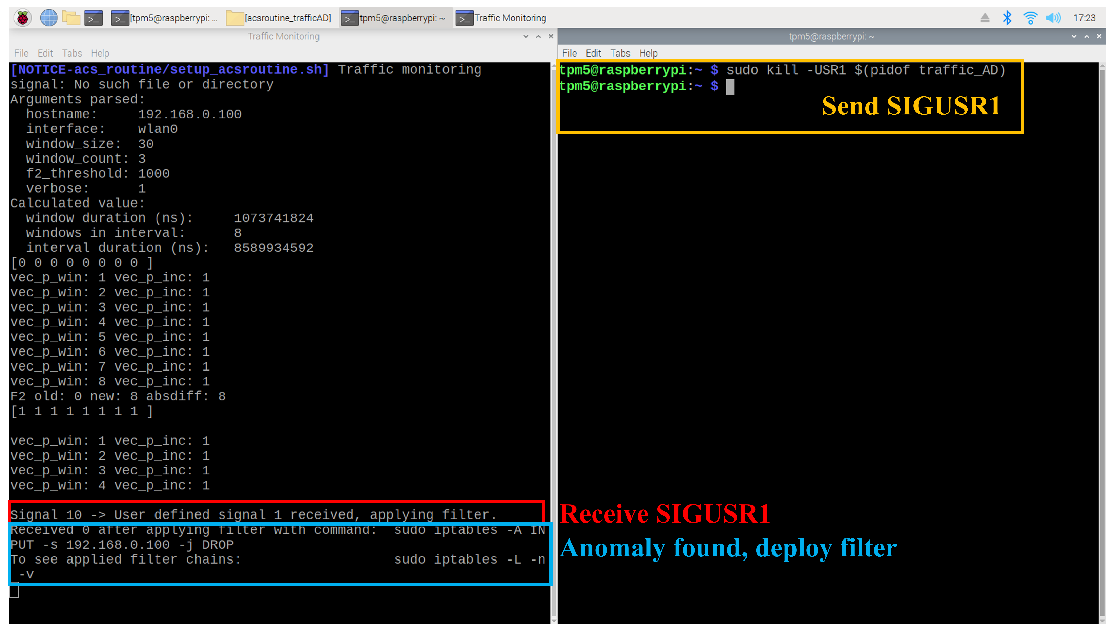Minimize the tpm5@raspberrypi terminal window
1113x634 pixels.
pos(1074,36)
